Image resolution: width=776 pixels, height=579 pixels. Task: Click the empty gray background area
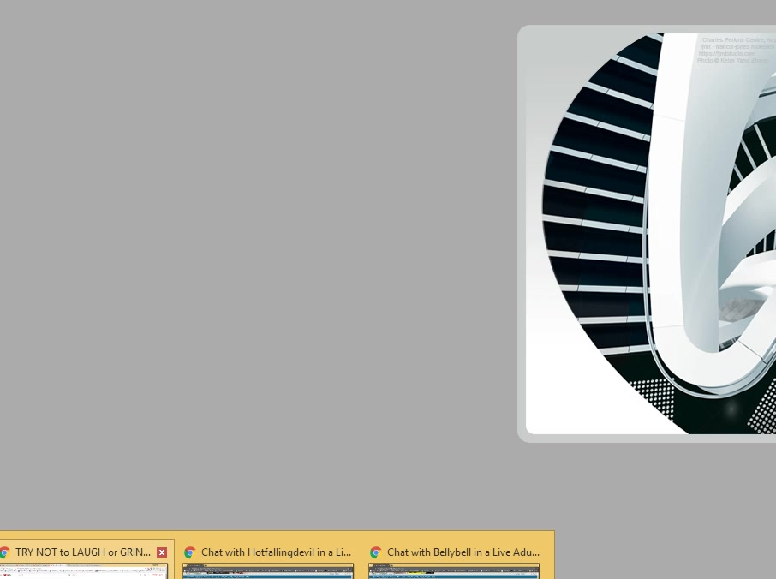click(x=257, y=257)
